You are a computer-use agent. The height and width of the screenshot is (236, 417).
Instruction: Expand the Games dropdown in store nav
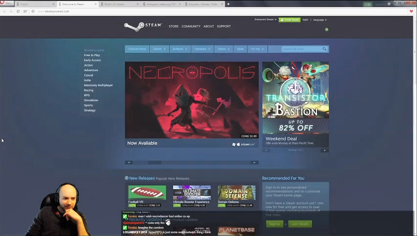tap(159, 49)
